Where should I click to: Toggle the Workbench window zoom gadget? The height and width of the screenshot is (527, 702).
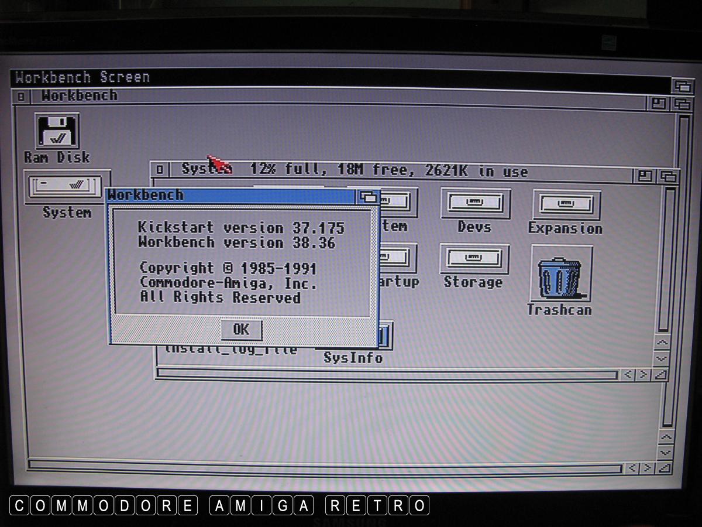click(x=659, y=104)
